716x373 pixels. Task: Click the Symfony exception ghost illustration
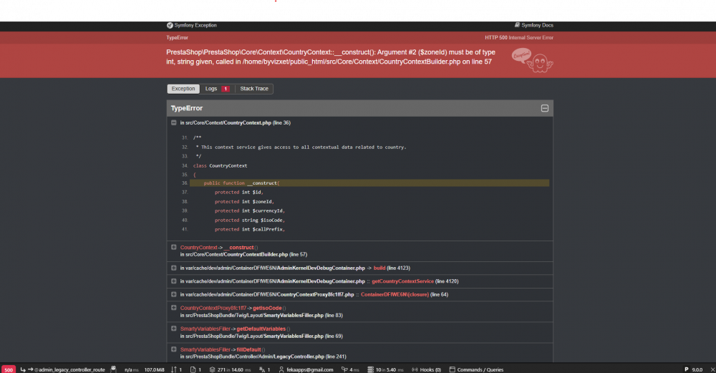pos(533,60)
